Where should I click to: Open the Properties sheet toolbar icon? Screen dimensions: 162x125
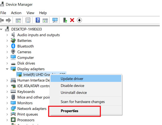click(x=28, y=20)
